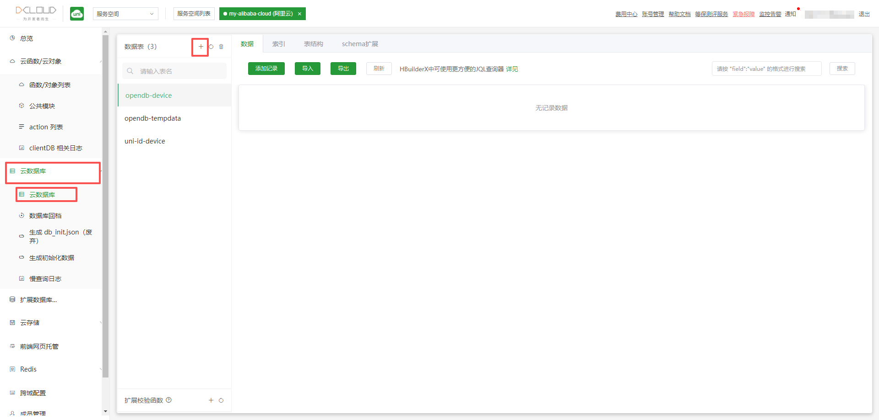Click the 导出 button

343,69
